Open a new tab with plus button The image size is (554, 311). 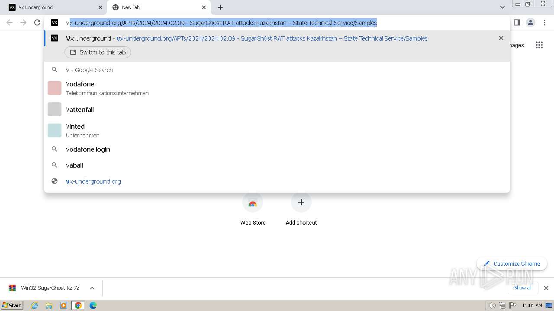(220, 7)
